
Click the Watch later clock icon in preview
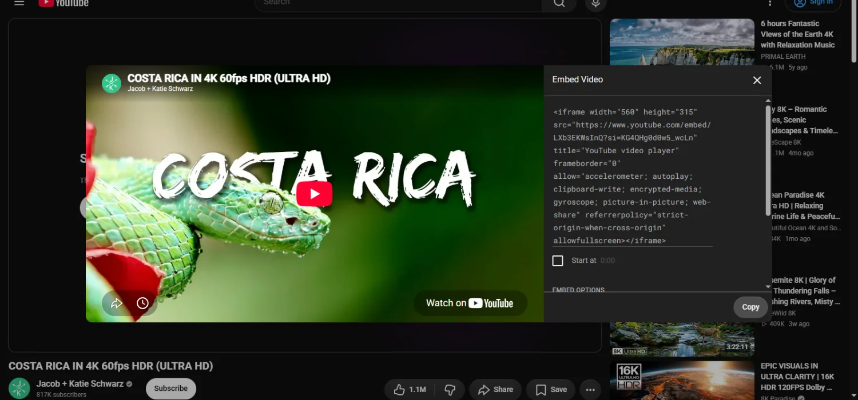pos(142,303)
